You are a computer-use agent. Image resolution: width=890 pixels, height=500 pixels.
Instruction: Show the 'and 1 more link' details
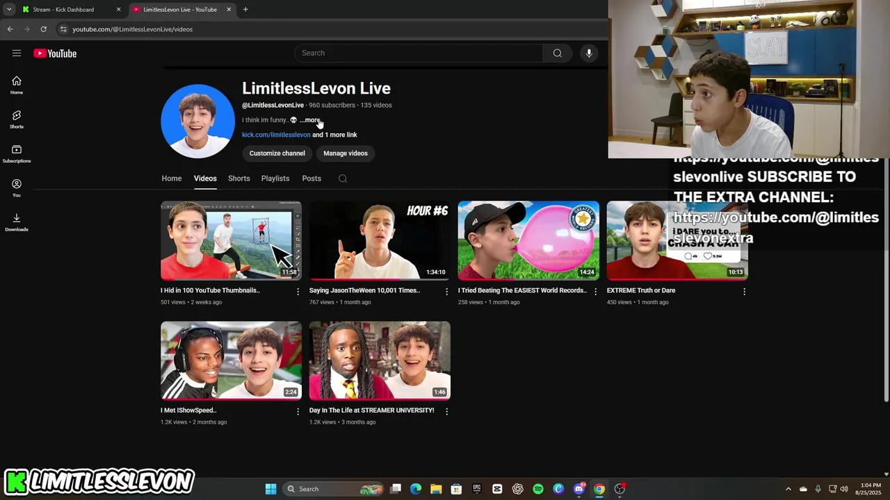(334, 135)
